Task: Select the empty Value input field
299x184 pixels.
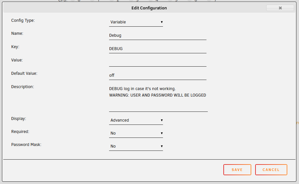Action: coord(158,62)
